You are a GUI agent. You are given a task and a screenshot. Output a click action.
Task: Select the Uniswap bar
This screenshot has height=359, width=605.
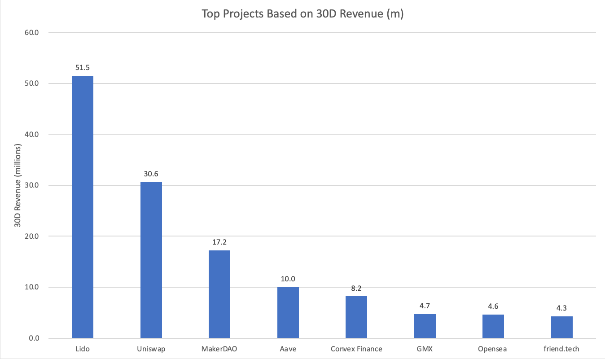pyautogui.click(x=151, y=260)
